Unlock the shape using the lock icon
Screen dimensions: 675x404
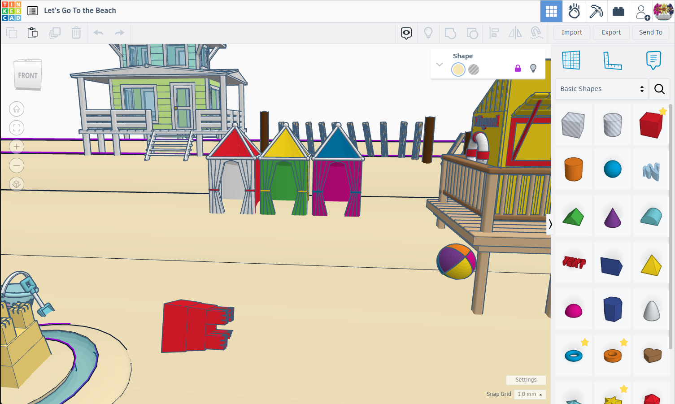[518, 68]
